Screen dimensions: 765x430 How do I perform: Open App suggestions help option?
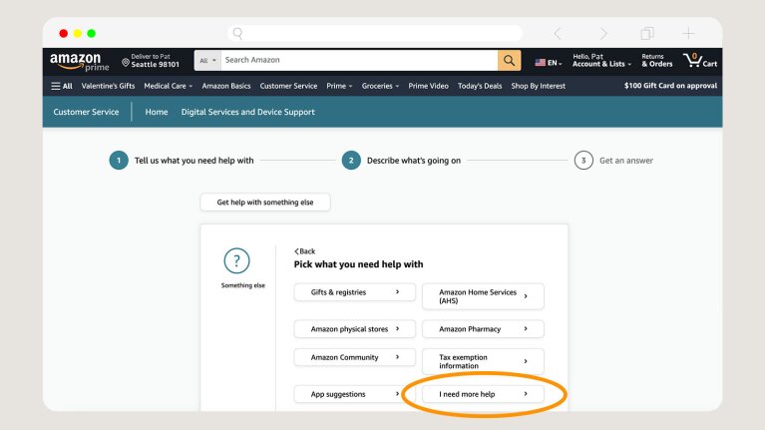pyautogui.click(x=355, y=394)
